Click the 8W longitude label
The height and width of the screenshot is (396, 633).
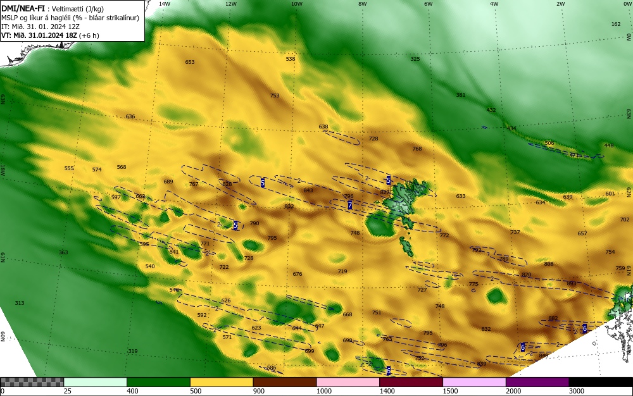point(363,4)
